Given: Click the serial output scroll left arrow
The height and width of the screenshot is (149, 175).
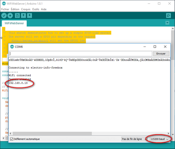Looking at the screenshot, I should pyautogui.click(x=10, y=133).
